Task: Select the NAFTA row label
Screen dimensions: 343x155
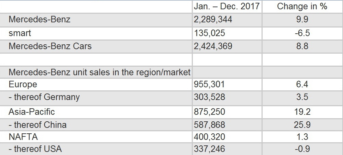Action: 23,137
